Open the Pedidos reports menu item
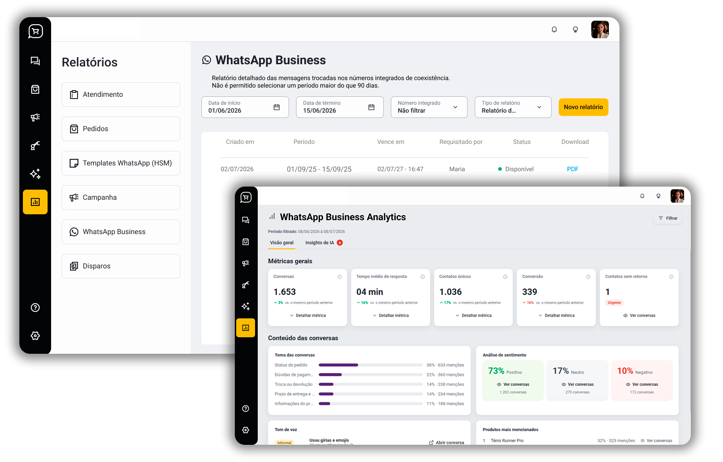 (x=121, y=129)
